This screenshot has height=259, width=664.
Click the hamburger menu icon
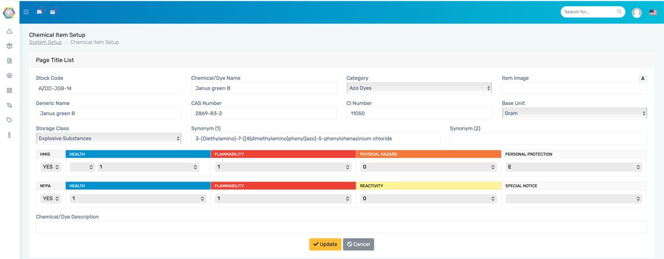pyautogui.click(x=26, y=12)
